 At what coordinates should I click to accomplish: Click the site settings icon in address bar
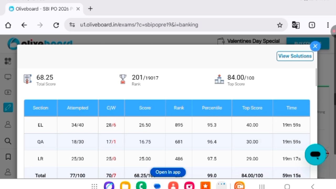[72, 25]
